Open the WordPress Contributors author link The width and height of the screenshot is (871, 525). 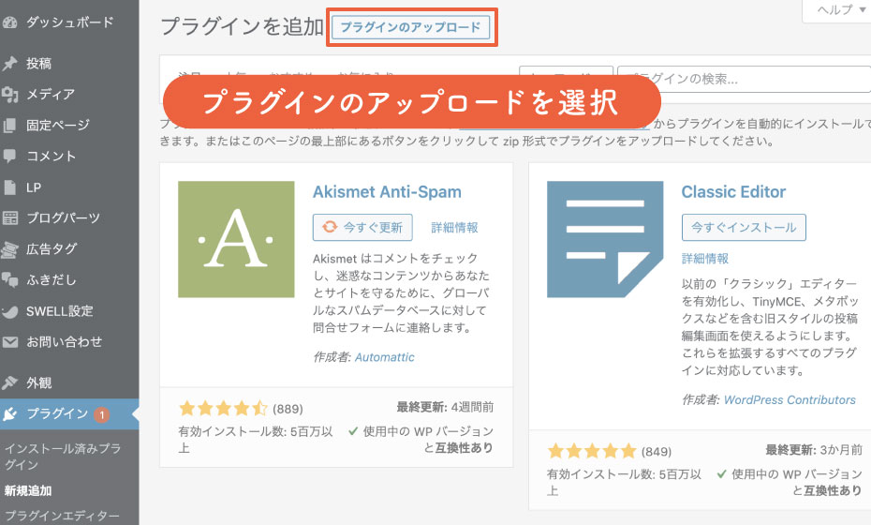tap(790, 399)
